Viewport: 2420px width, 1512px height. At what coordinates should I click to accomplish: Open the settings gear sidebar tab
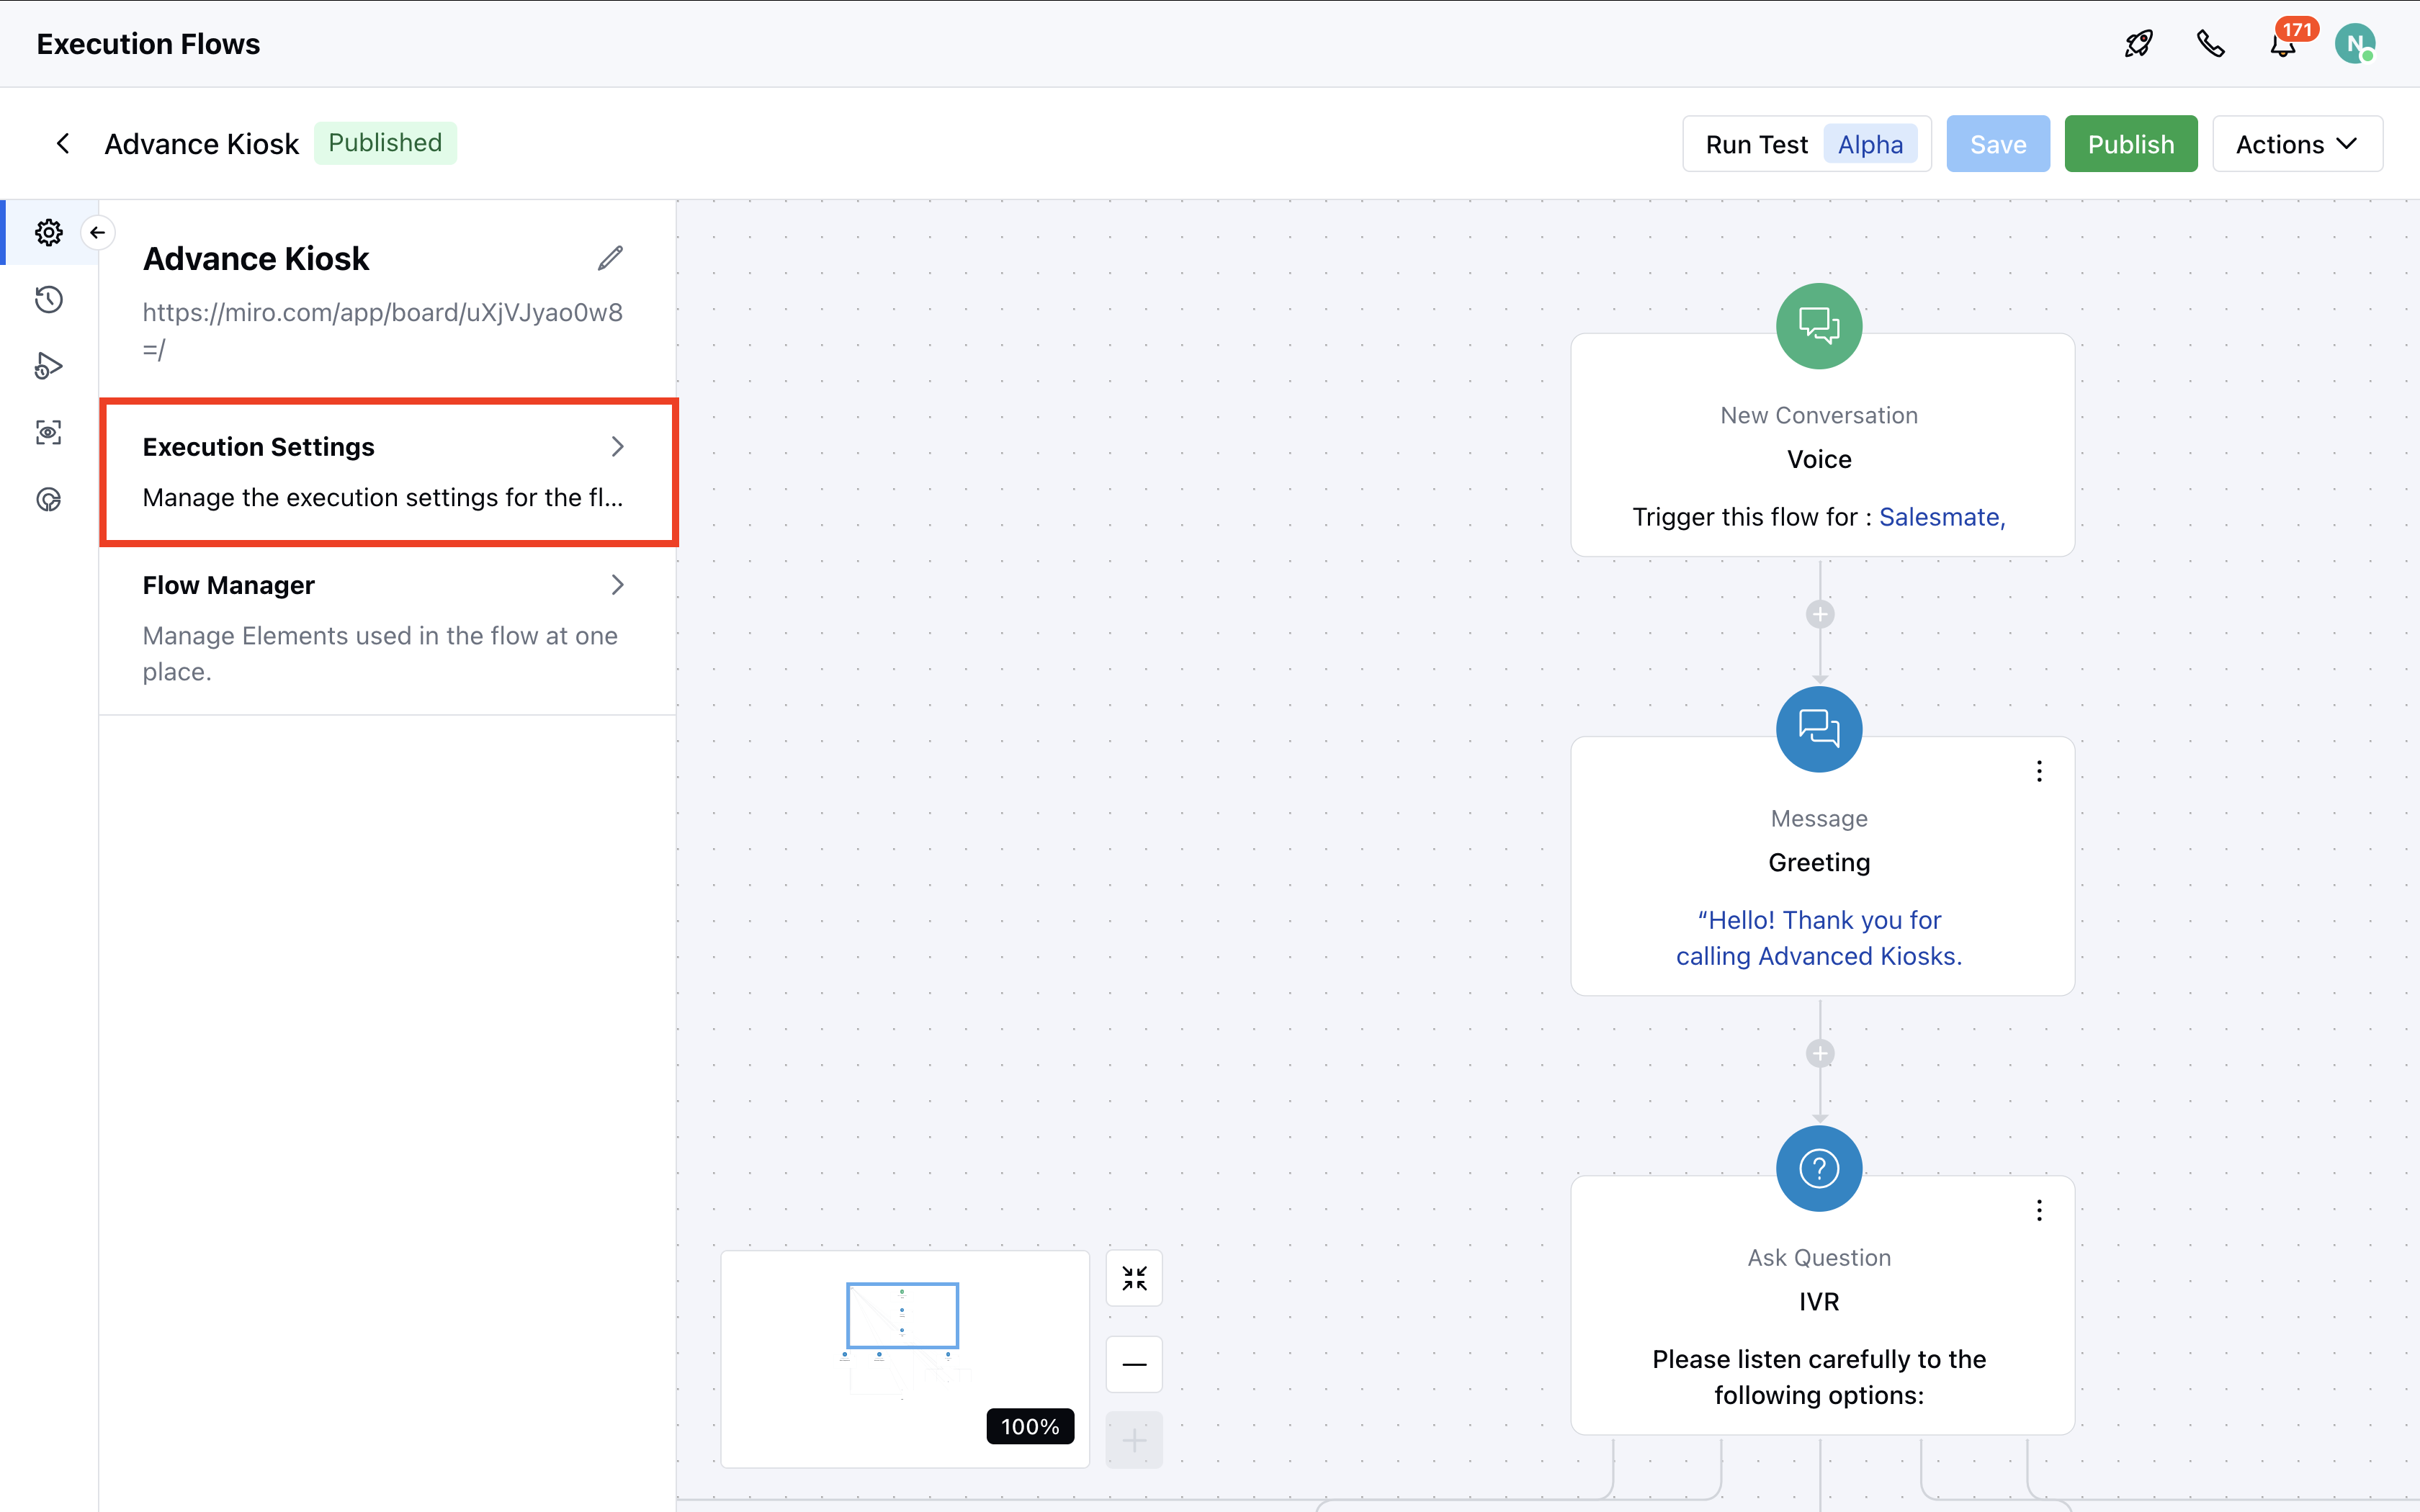[x=48, y=232]
